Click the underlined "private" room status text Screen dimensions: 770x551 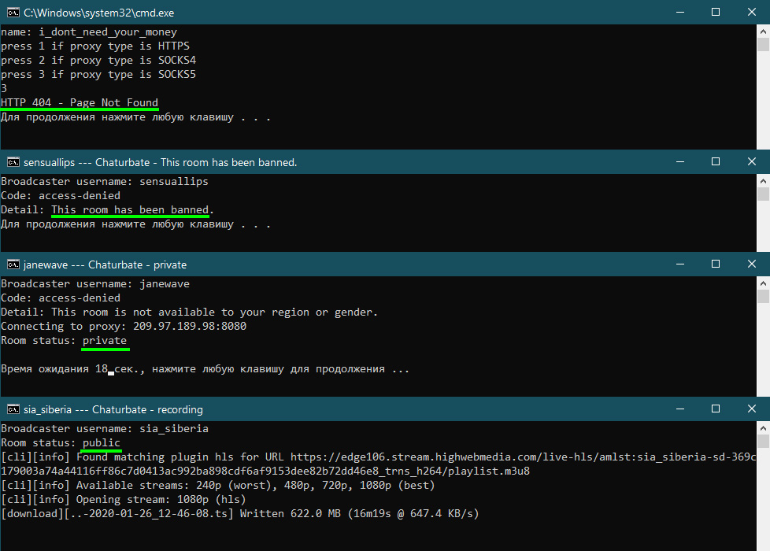click(x=105, y=341)
